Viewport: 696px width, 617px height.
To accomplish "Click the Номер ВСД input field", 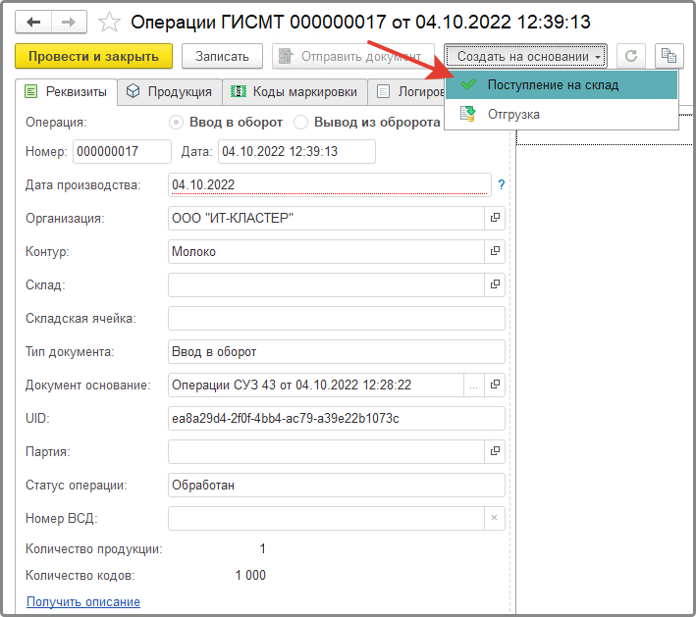I will 326,518.
